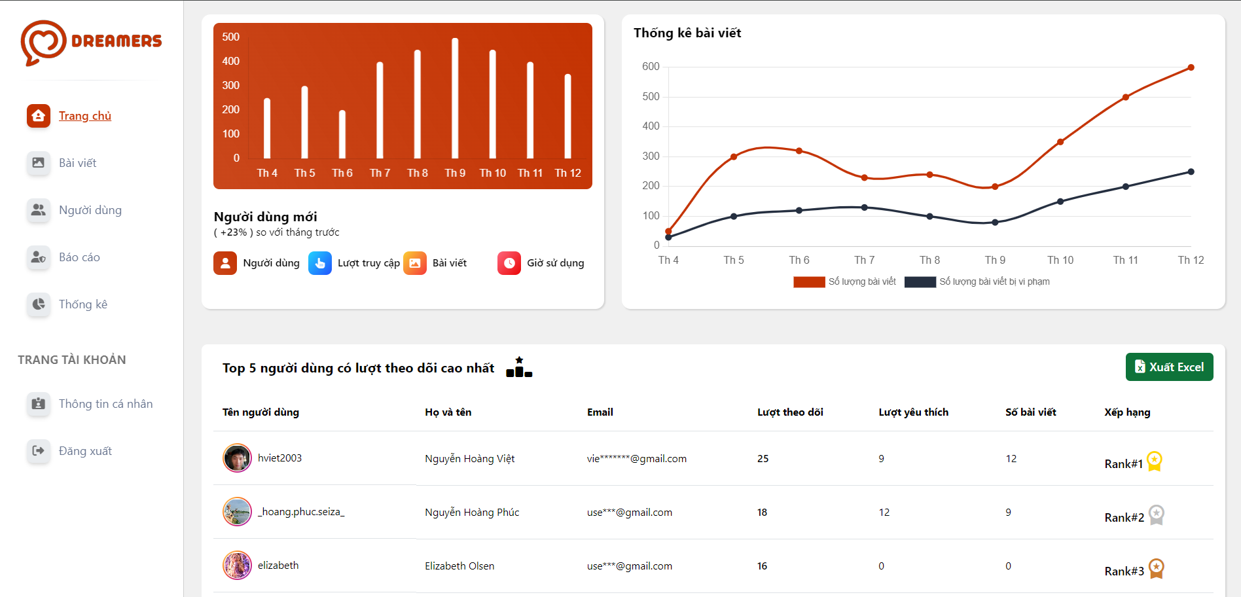Click username _hoang.phuc.seiza_
Image resolution: width=1241 pixels, height=597 pixels.
click(x=301, y=512)
